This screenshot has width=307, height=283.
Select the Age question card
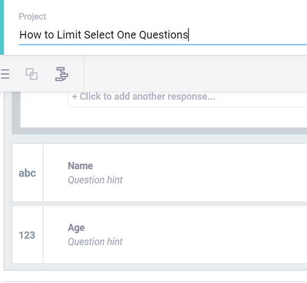tap(160, 234)
